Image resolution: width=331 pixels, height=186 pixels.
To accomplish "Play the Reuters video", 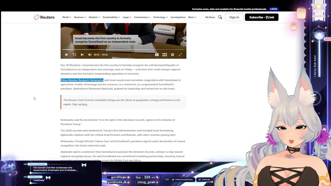I will pyautogui.click(x=66, y=55).
